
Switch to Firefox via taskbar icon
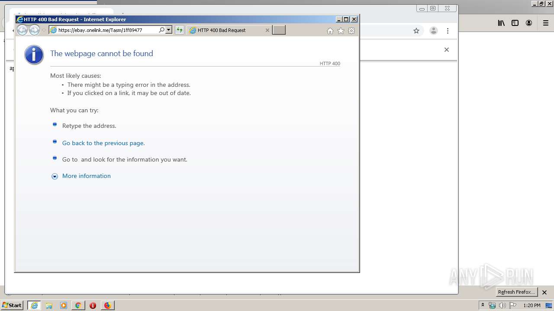tap(107, 305)
